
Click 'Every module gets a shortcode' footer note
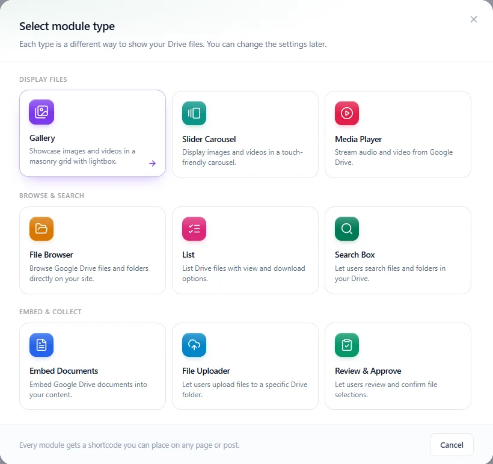click(129, 445)
